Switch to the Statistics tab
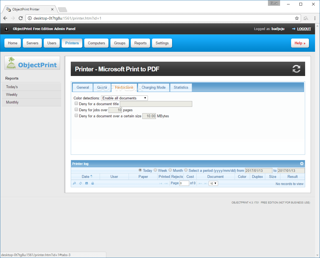The width and height of the screenshot is (320, 258). pyautogui.click(x=181, y=87)
